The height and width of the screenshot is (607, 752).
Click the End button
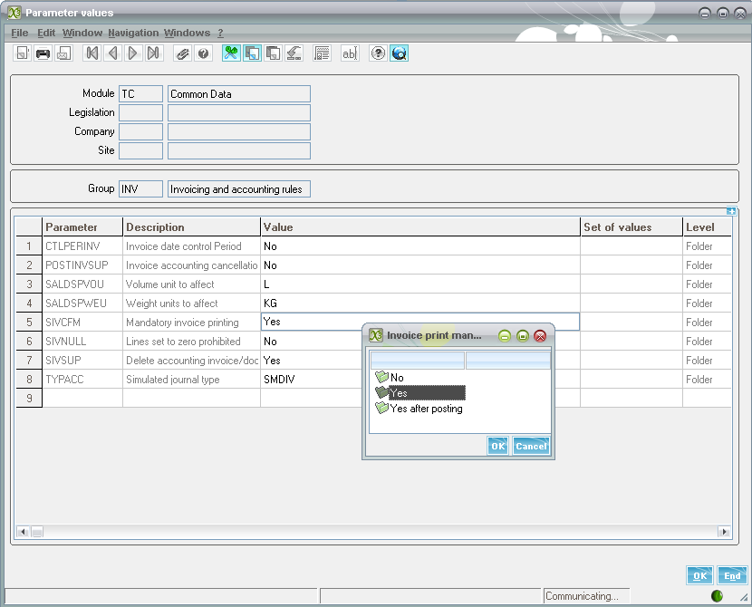click(732, 576)
